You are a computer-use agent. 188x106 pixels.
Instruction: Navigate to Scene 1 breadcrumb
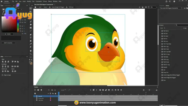[x=46, y=7]
